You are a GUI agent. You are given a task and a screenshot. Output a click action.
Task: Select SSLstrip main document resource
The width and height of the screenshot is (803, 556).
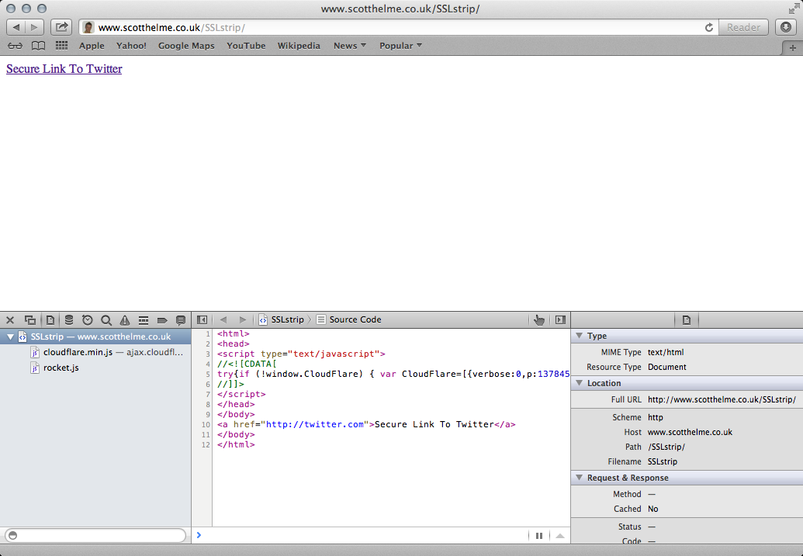pos(95,337)
